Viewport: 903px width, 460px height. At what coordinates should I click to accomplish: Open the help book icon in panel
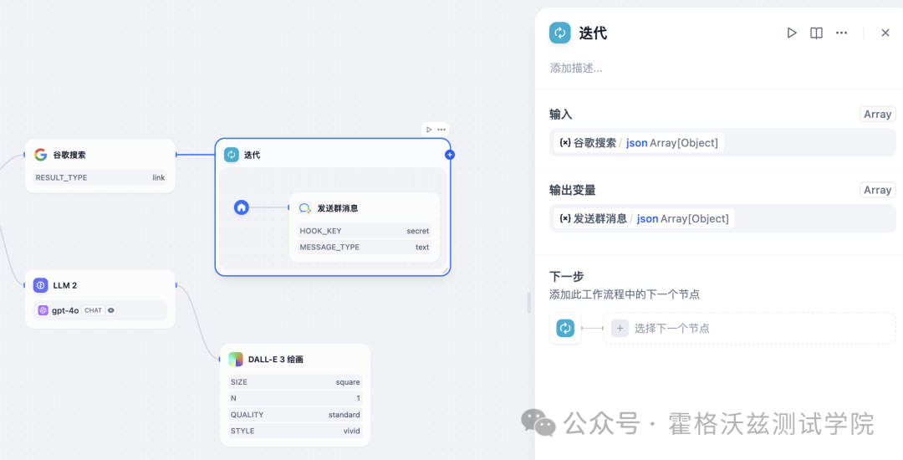[x=816, y=33]
